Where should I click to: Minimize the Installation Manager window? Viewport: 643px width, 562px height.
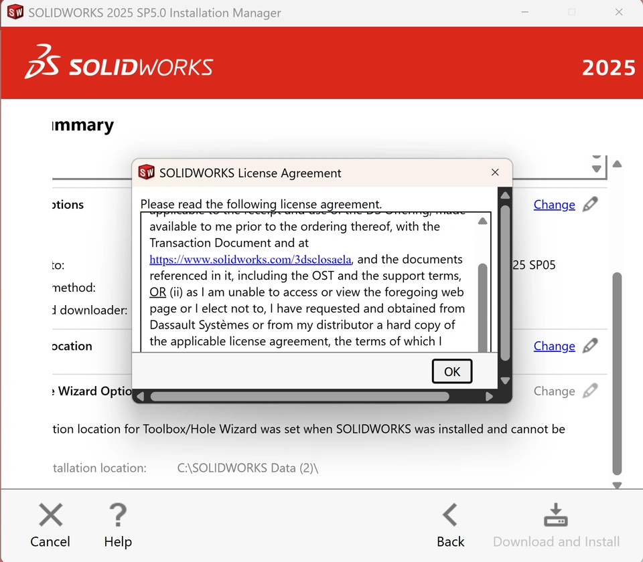[x=524, y=12]
